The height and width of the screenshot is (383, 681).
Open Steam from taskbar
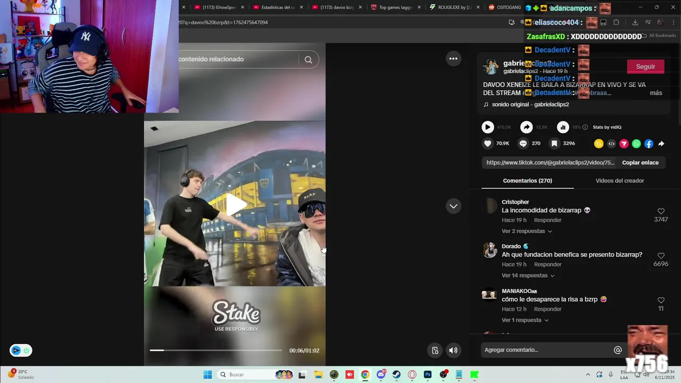(x=396, y=374)
